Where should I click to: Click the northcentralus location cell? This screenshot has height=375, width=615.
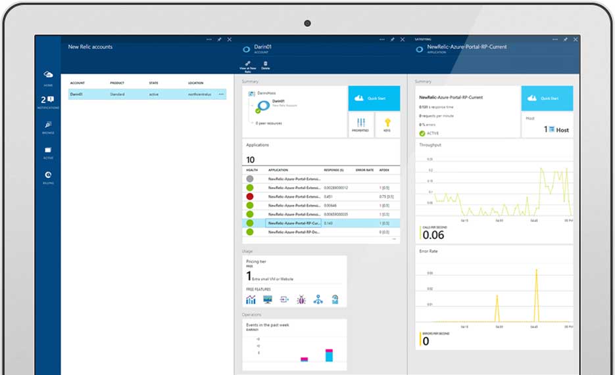tap(200, 95)
